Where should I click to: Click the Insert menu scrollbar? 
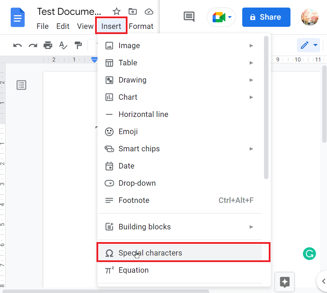point(266,107)
